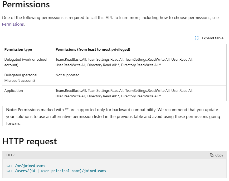The height and width of the screenshot is (181, 229).
Task: Click the Expand table icon
Action: 197,38
